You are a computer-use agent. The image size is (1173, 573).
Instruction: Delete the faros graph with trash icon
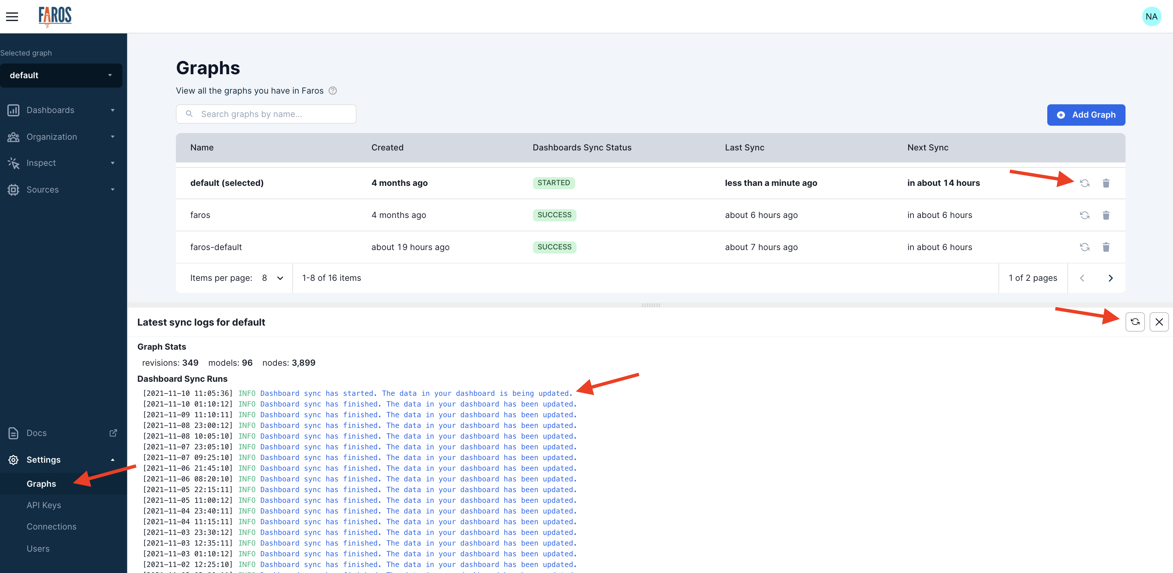coord(1105,215)
